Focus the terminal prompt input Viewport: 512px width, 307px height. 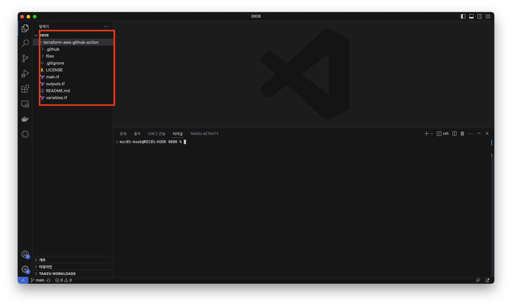point(185,142)
